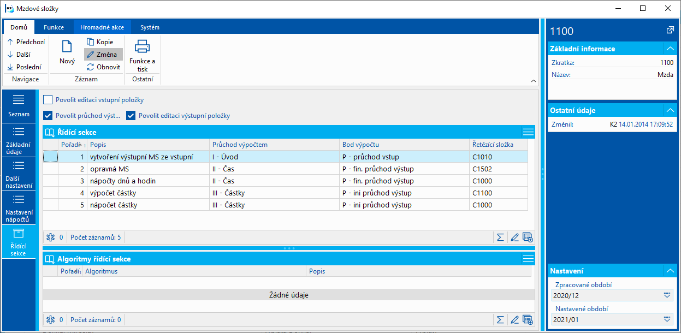Image resolution: width=681 pixels, height=333 pixels.
Task: Switch to Hromadné akce ribbon tab
Action: 102,27
